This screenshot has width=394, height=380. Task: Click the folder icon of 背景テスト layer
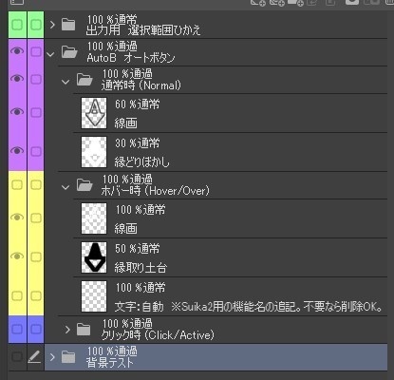click(68, 357)
